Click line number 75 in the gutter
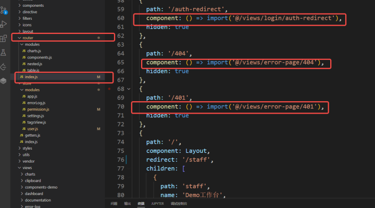This screenshot has width=375, height=208. coord(121,151)
